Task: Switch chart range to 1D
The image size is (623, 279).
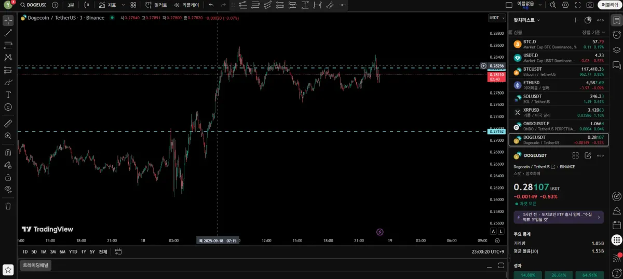Action: [25, 251]
